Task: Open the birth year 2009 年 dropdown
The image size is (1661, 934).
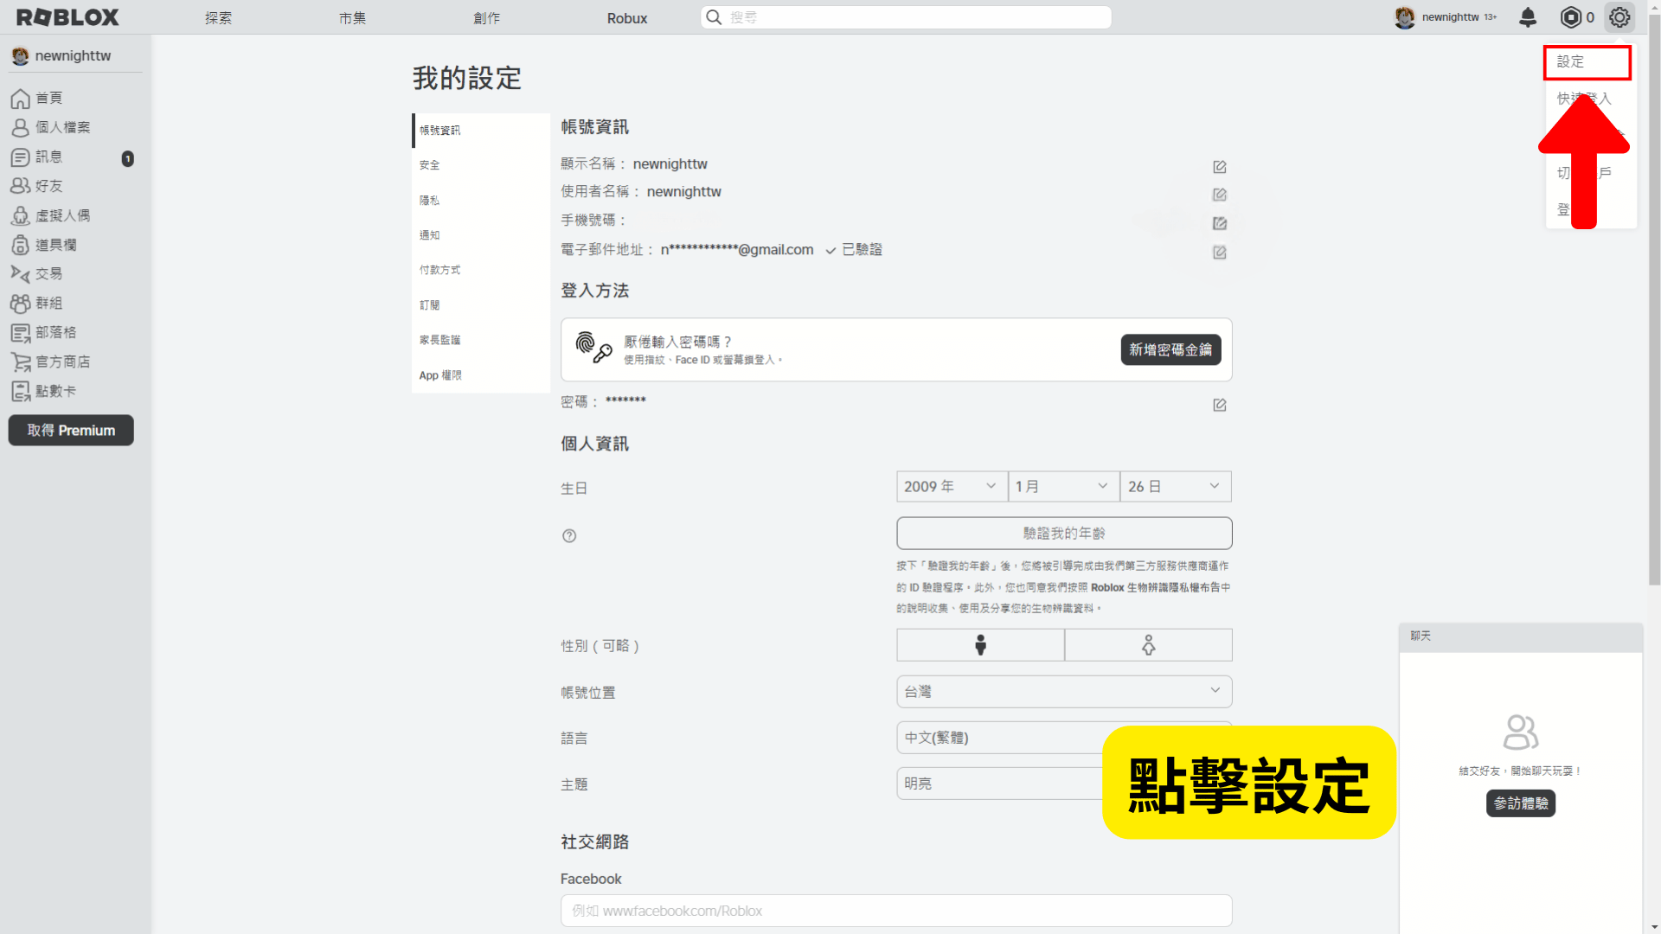Action: click(952, 487)
